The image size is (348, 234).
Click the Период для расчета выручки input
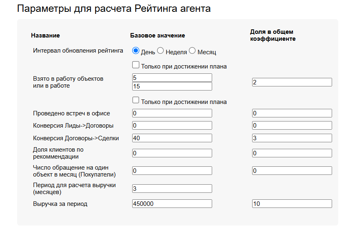172,188
